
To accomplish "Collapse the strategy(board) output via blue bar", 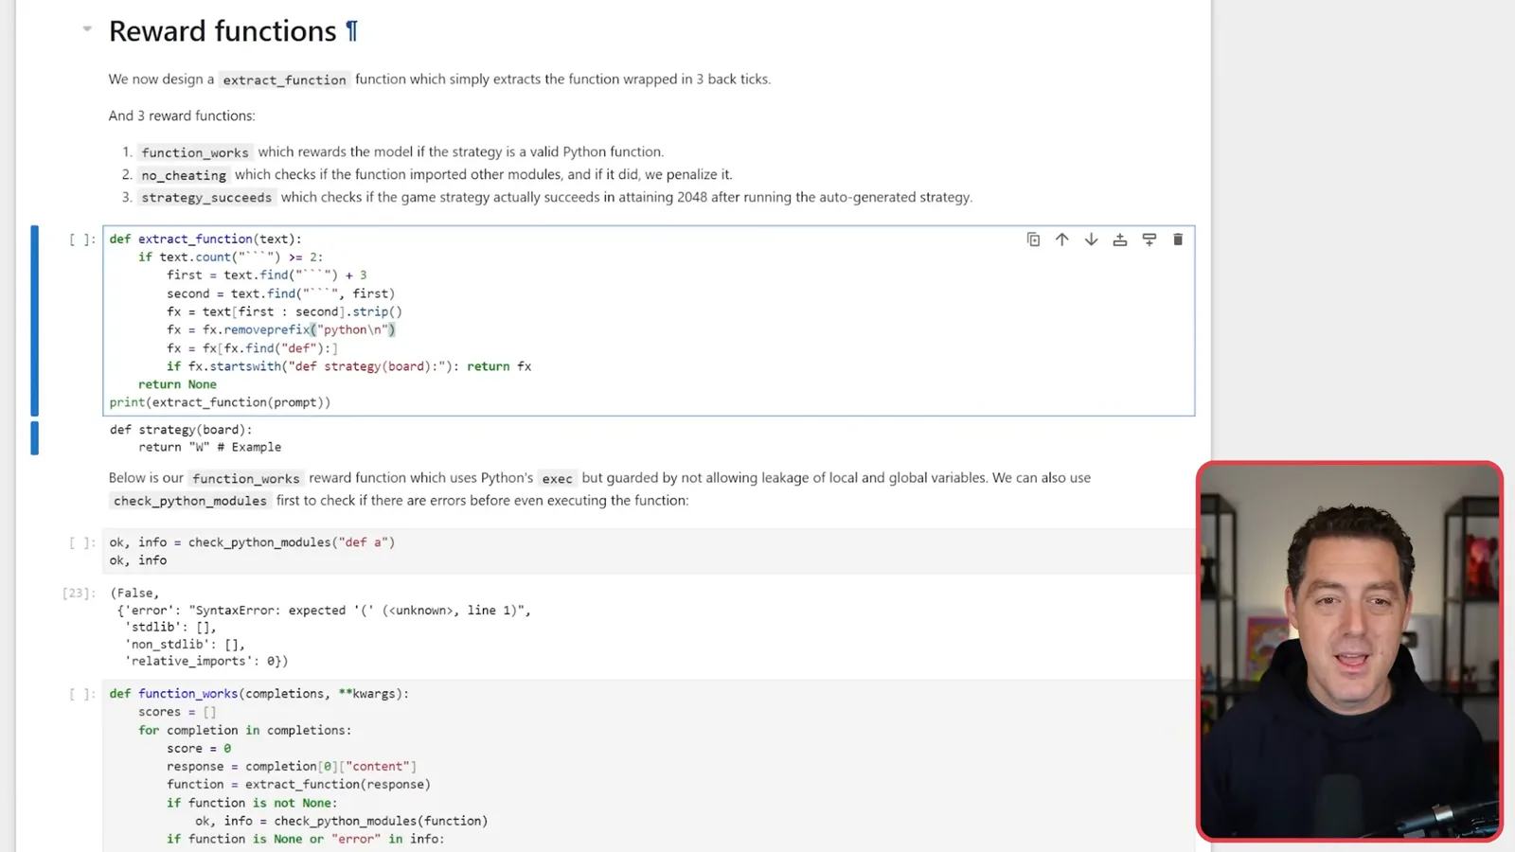I will point(35,438).
